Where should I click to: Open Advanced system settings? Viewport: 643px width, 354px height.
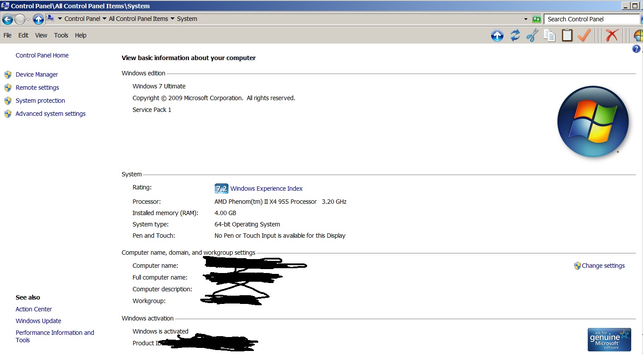51,114
